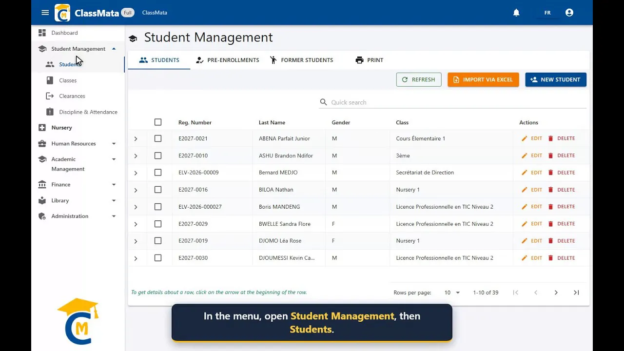This screenshot has width=624, height=351.
Task: Open the hamburger navigation menu
Action: [x=45, y=13]
